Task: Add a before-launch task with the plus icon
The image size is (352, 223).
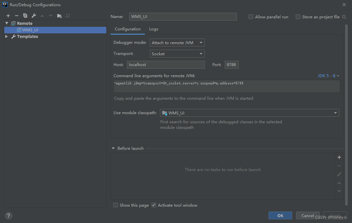Action: tap(339, 157)
